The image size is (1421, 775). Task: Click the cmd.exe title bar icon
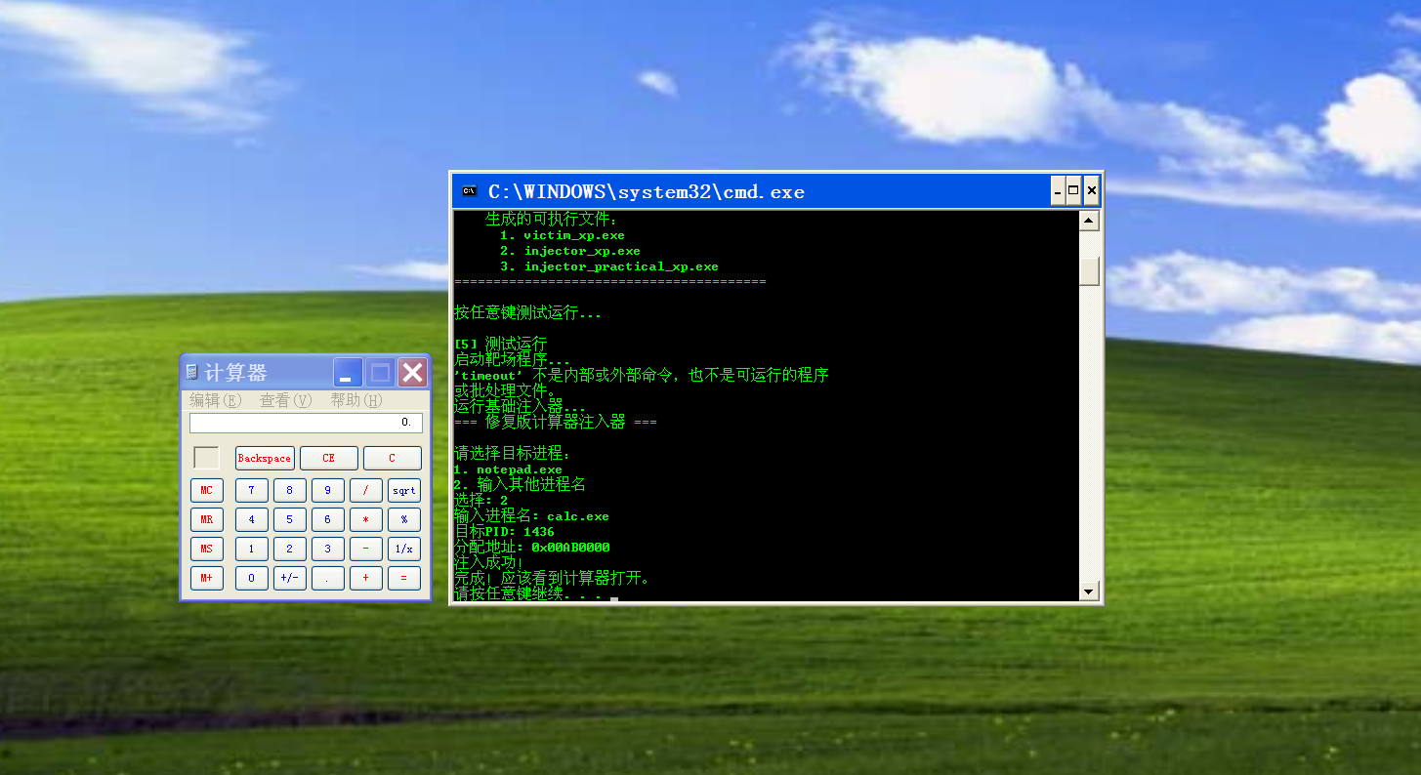point(469,191)
